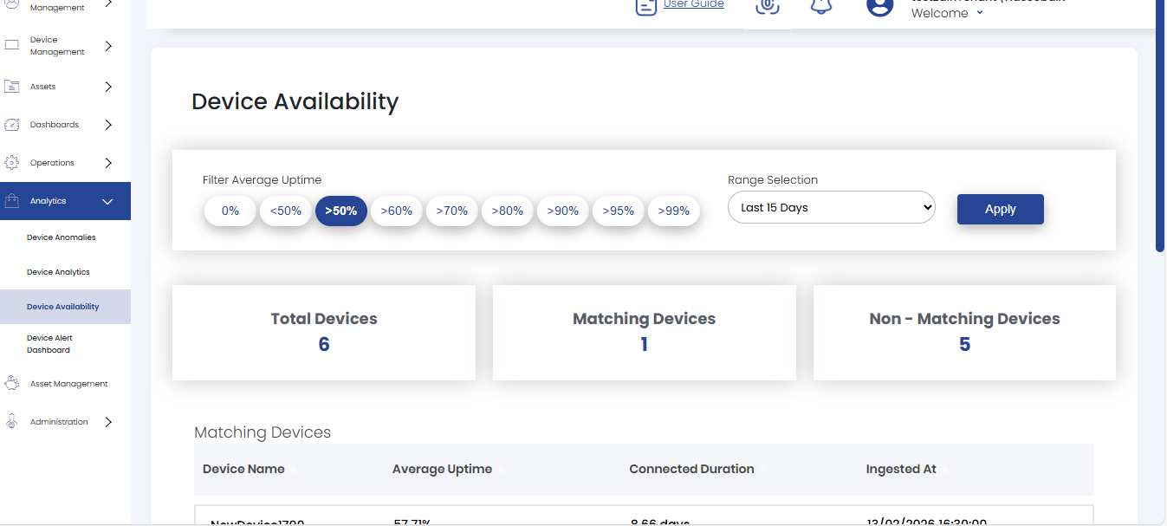Viewport: 1167px width, 526px height.
Task: Open the notifications bell icon
Action: (x=820, y=5)
